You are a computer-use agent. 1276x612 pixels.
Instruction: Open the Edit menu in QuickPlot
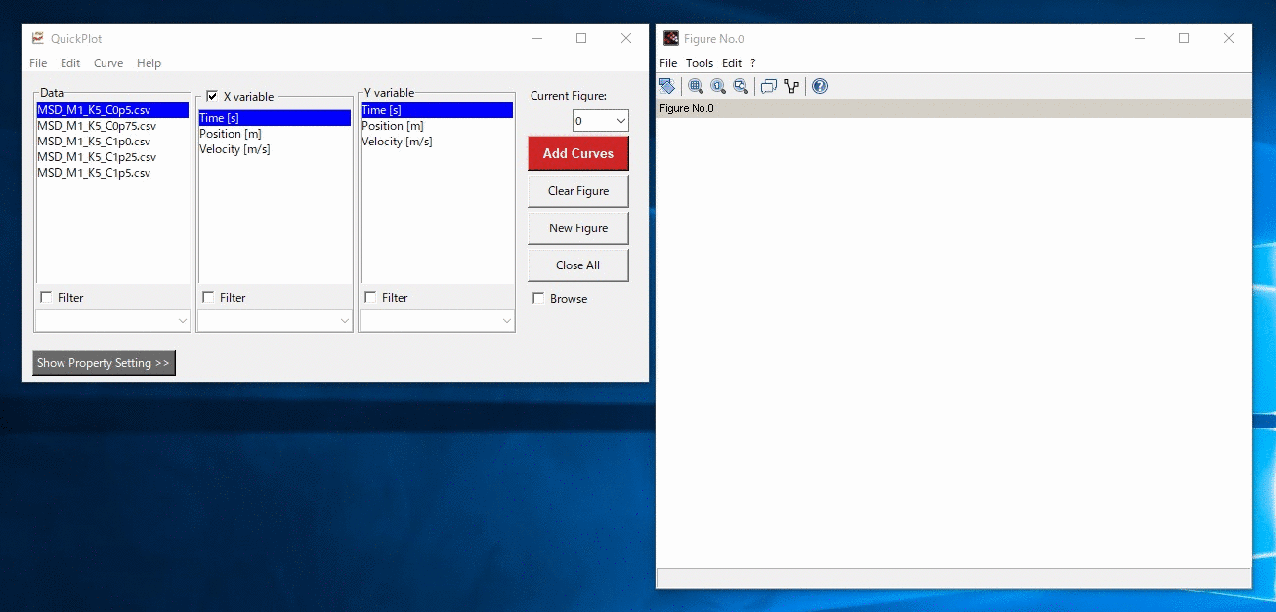(x=70, y=63)
